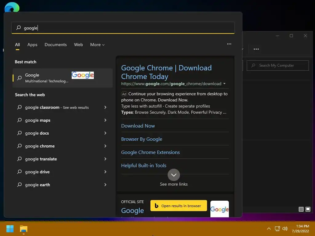Image resolution: width=315 pixels, height=236 pixels.
Task: Open search panel options ellipsis
Action: coord(229,44)
